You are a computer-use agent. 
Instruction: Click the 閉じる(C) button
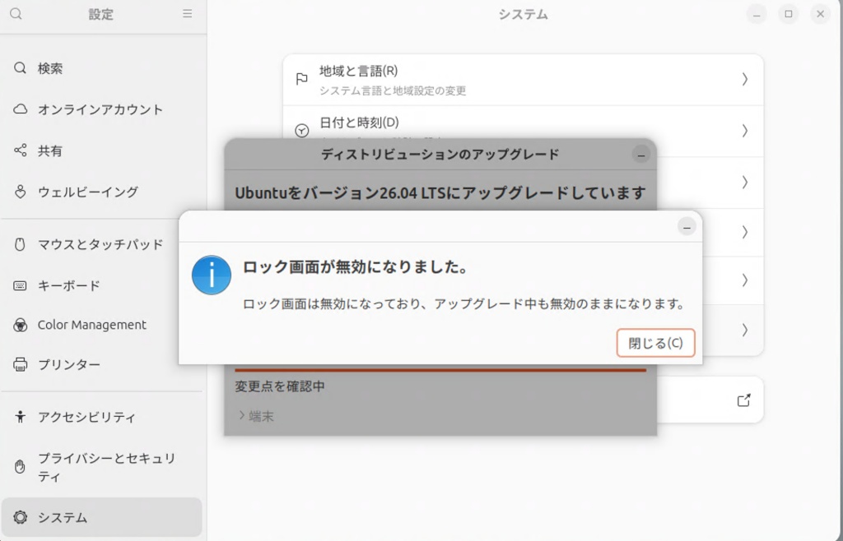click(655, 343)
